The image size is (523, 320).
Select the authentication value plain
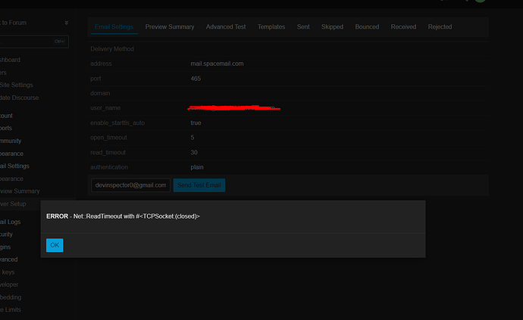(197, 167)
